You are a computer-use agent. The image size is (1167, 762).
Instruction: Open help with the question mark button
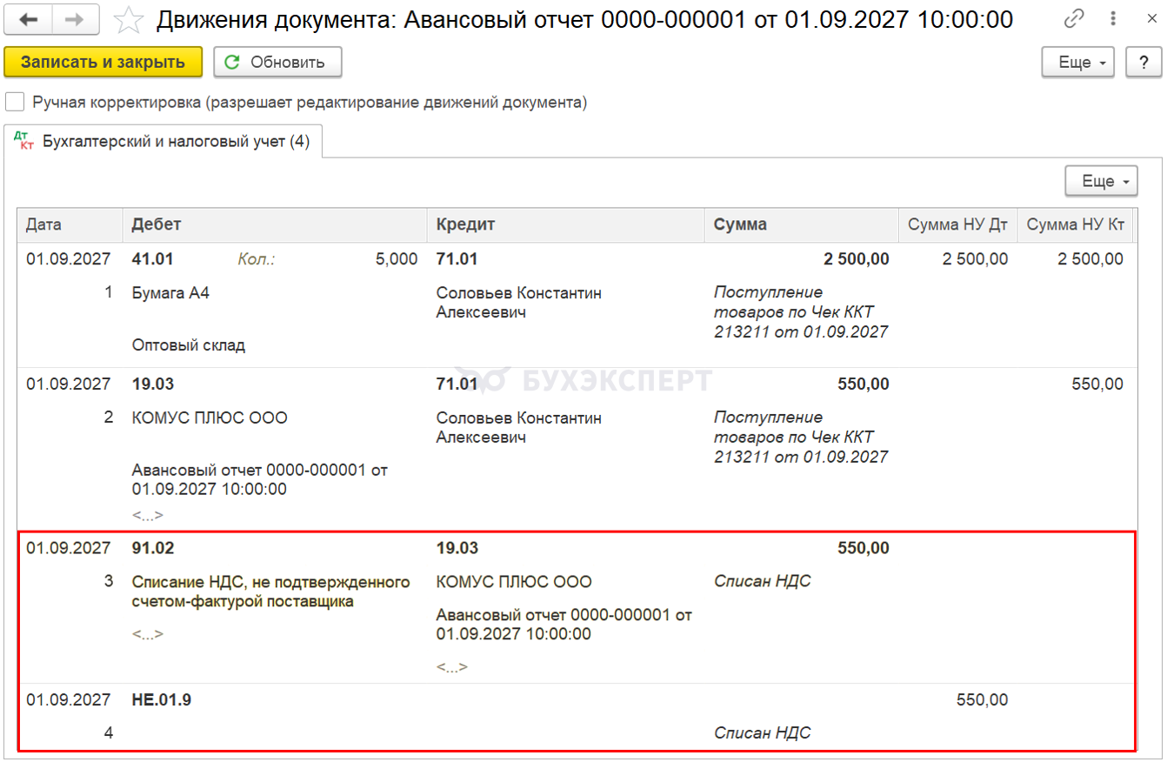coord(1143,63)
